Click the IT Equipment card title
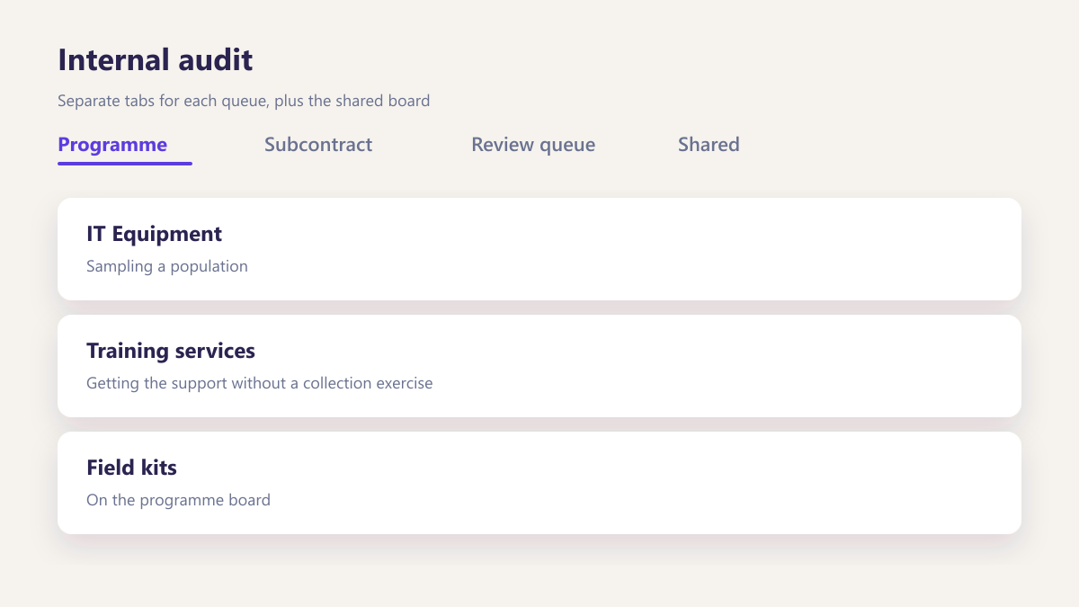The height and width of the screenshot is (607, 1079). click(x=154, y=234)
